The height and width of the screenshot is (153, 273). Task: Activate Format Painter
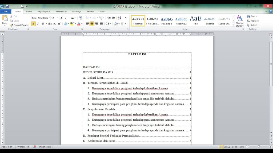pos(19,25)
